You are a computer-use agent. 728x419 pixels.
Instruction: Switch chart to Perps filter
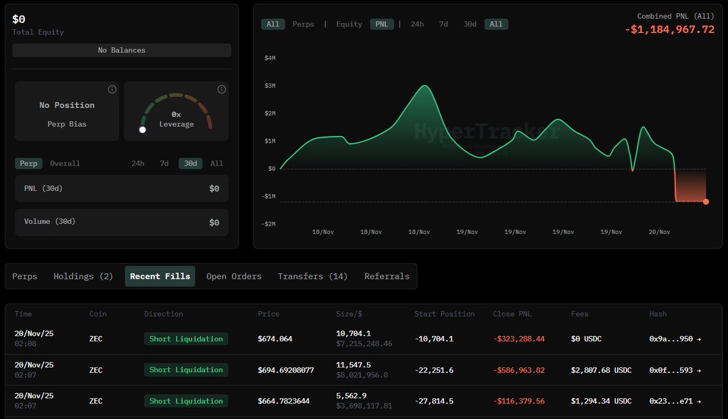point(303,24)
